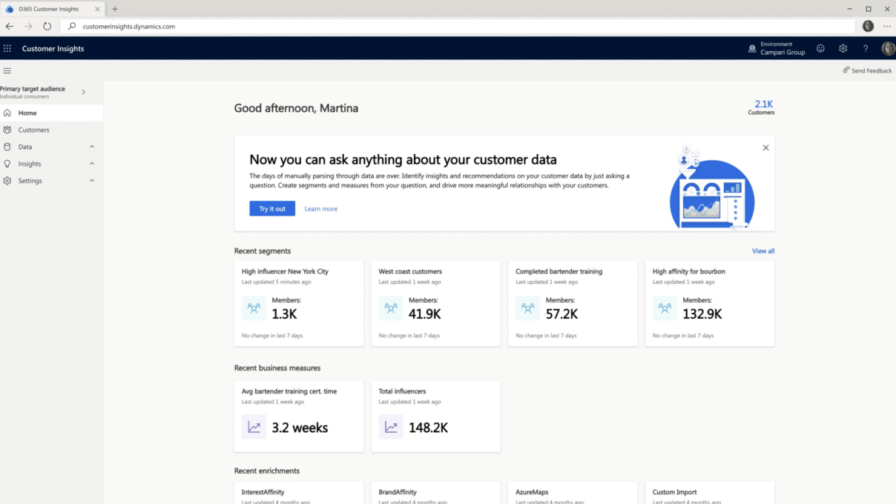Viewport: 896px width, 504px height.
Task: Click the Insights lightbulb icon in sidebar
Action: click(7, 164)
